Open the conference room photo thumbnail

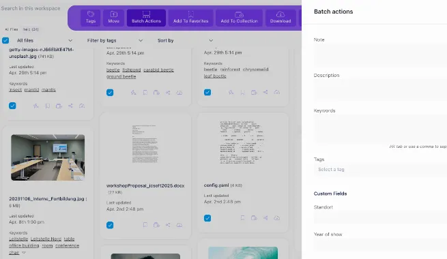click(x=48, y=157)
